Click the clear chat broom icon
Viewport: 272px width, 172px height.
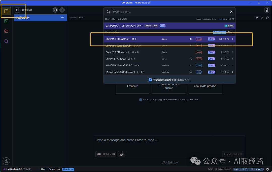pos(257,18)
